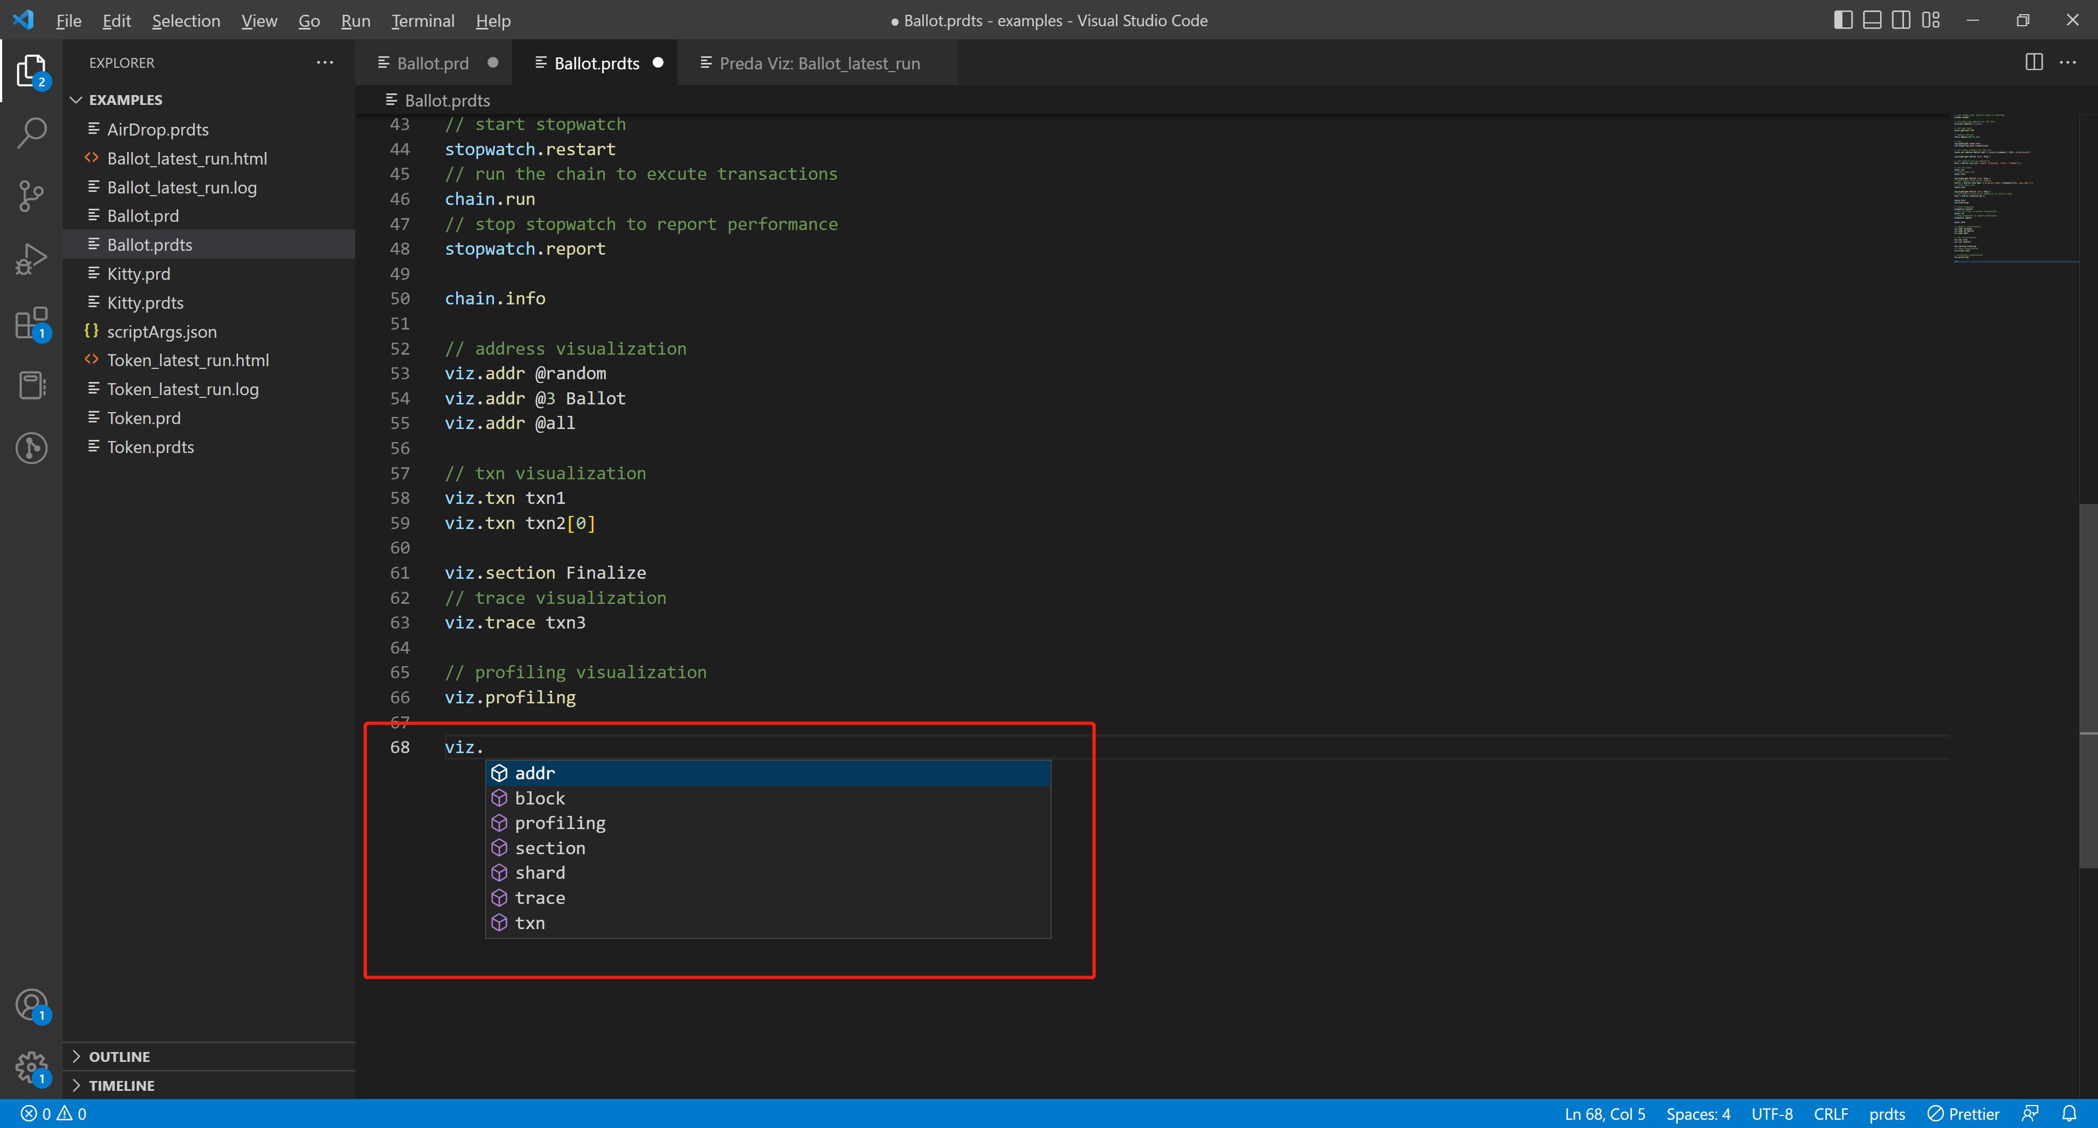The image size is (2098, 1128).
Task: Go to line via Ln 68, Col 5
Action: [1605, 1113]
